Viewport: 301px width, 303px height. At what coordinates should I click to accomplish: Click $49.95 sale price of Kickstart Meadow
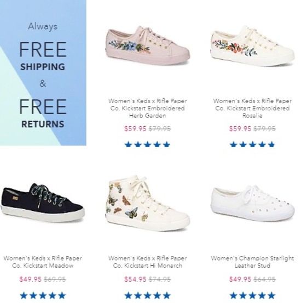[31, 279]
